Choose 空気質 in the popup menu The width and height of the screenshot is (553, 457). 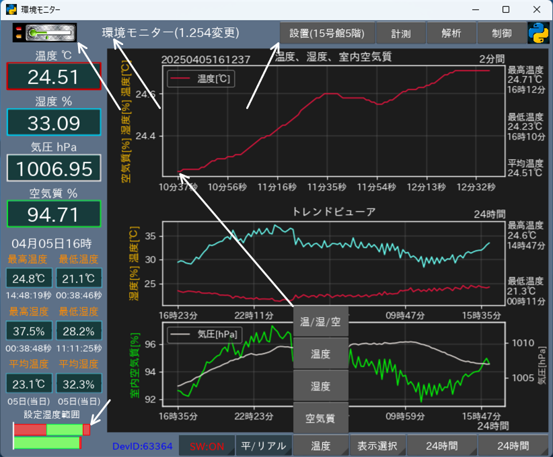click(321, 418)
